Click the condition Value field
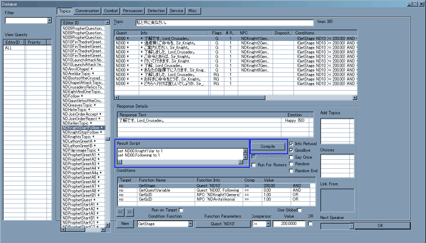426x243 pixels. [289, 224]
